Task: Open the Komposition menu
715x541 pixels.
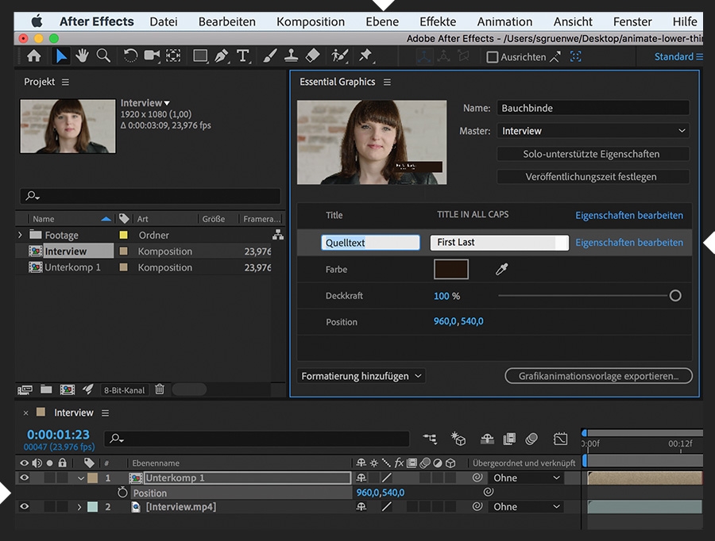Action: tap(311, 21)
